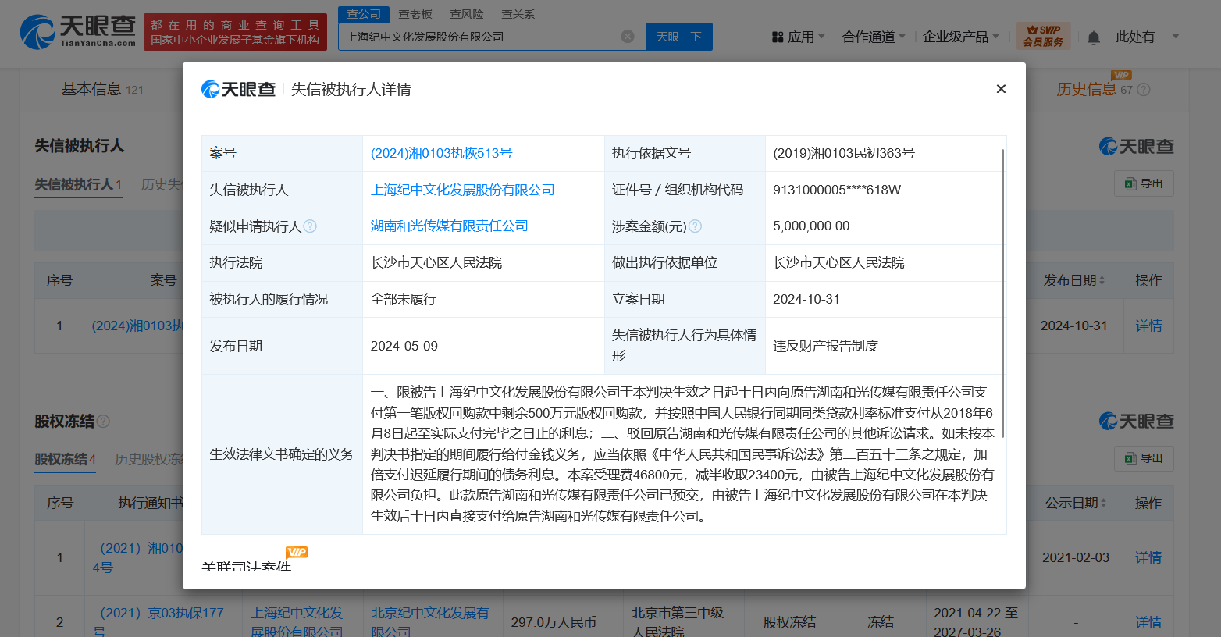Click the (2019)湘0103民初363号 document number
Viewport: 1221px width, 637px height.
click(844, 153)
